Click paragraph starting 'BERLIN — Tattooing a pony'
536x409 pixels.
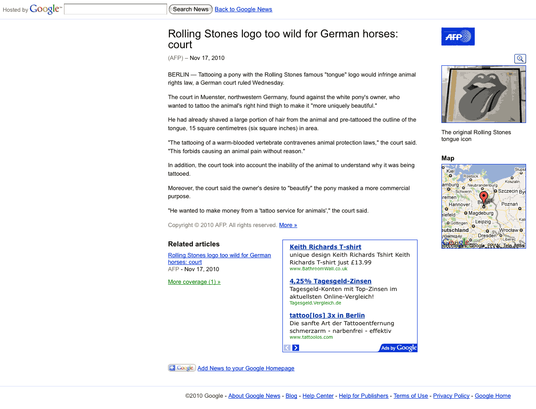click(292, 79)
